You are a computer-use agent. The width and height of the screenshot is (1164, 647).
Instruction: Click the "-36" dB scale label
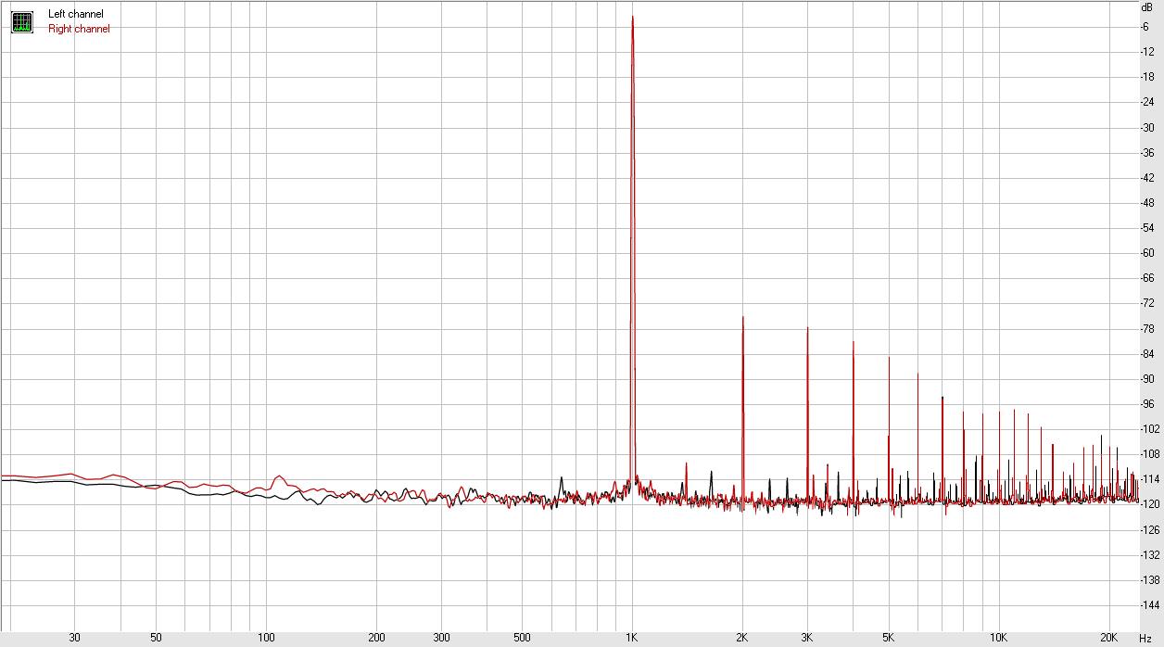pyautogui.click(x=1146, y=152)
